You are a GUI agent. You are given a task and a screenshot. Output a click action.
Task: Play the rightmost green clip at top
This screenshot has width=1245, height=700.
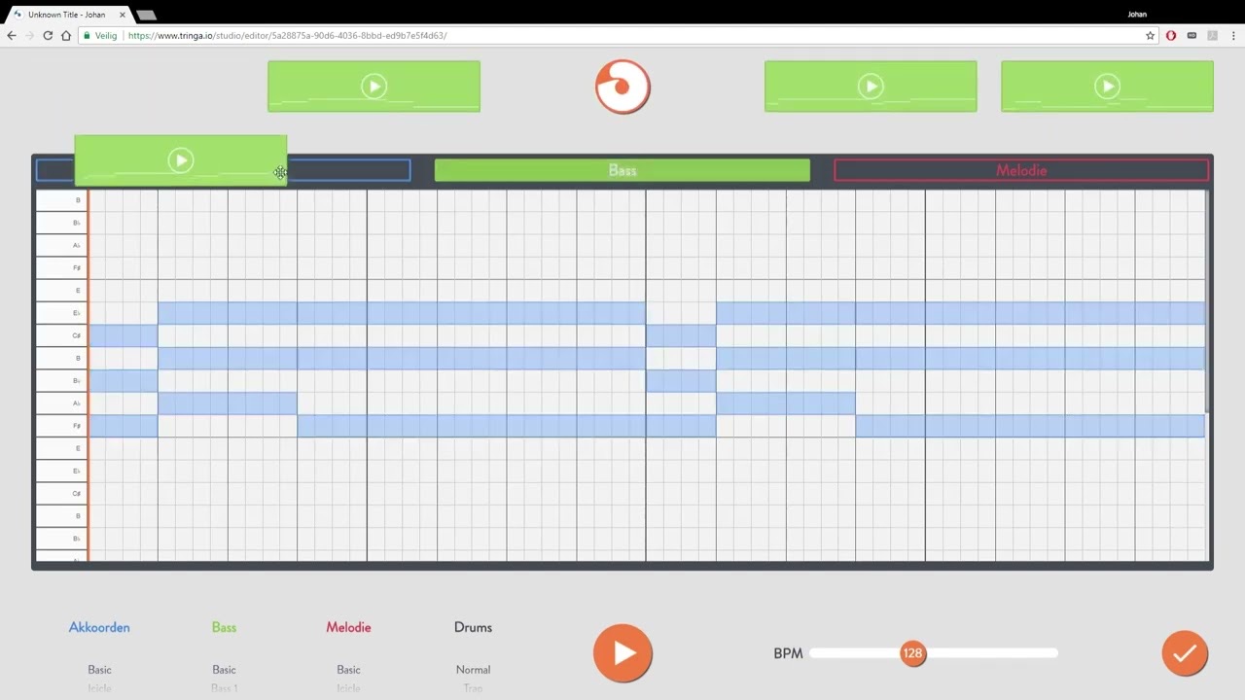(1107, 87)
